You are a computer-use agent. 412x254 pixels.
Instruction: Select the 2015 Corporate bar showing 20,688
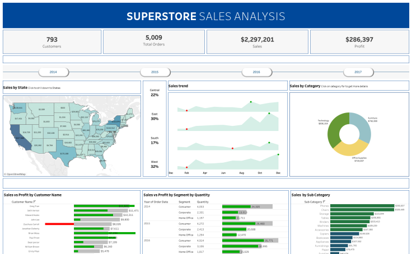pos(235,229)
